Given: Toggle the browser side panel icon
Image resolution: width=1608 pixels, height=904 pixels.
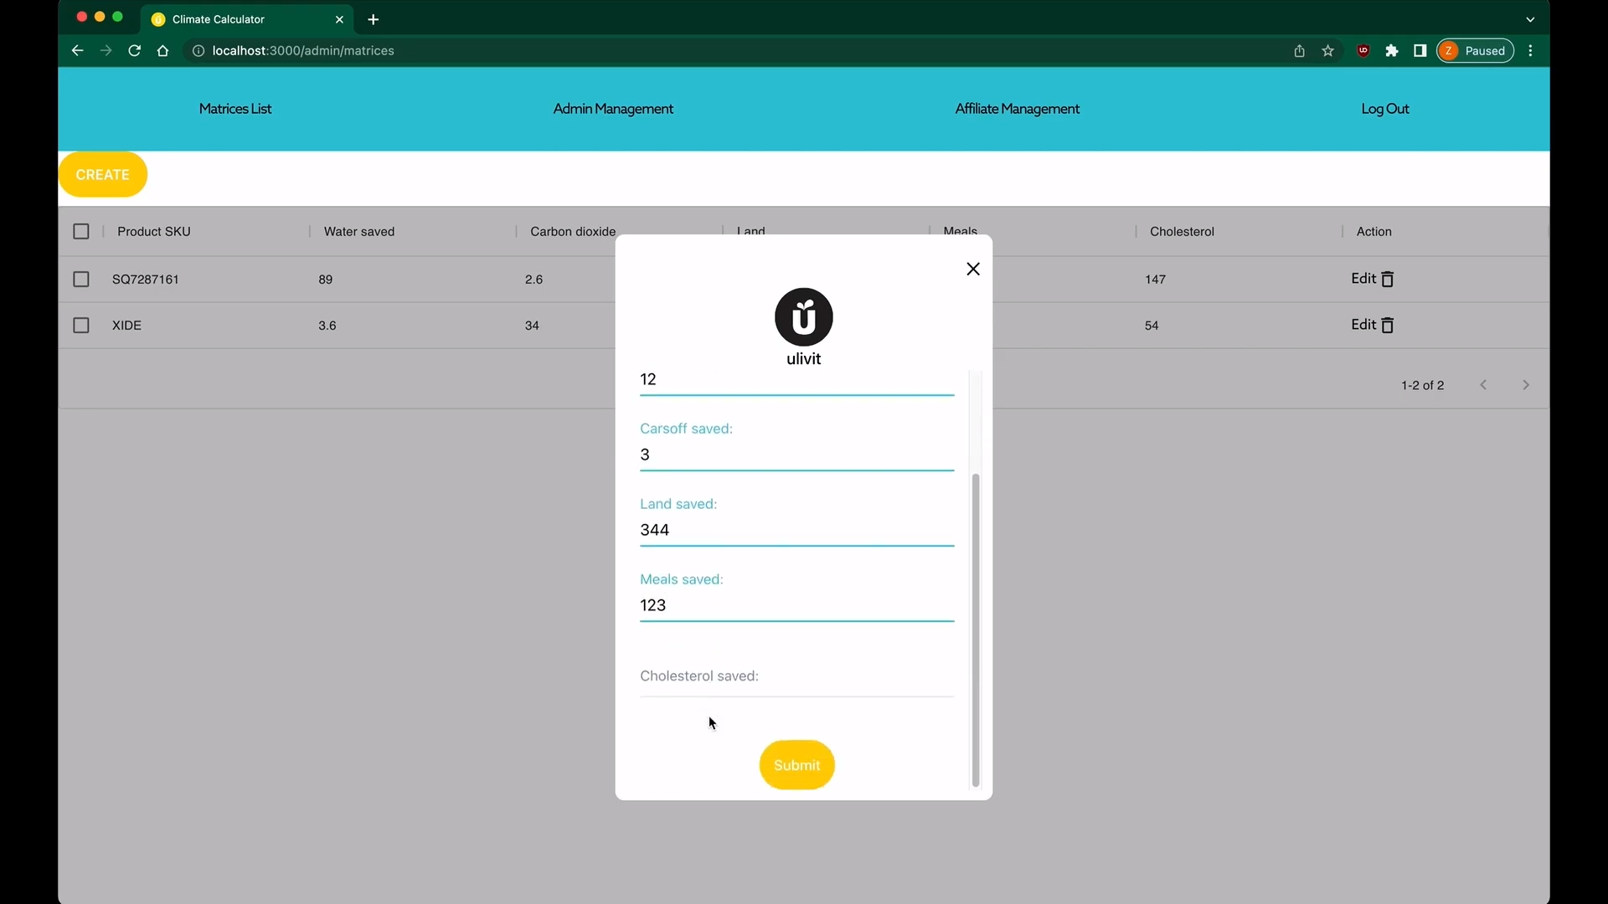Looking at the screenshot, I should 1420,51.
